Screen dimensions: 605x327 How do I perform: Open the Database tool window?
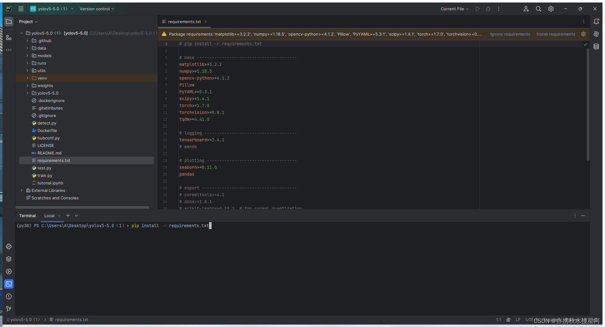click(596, 46)
